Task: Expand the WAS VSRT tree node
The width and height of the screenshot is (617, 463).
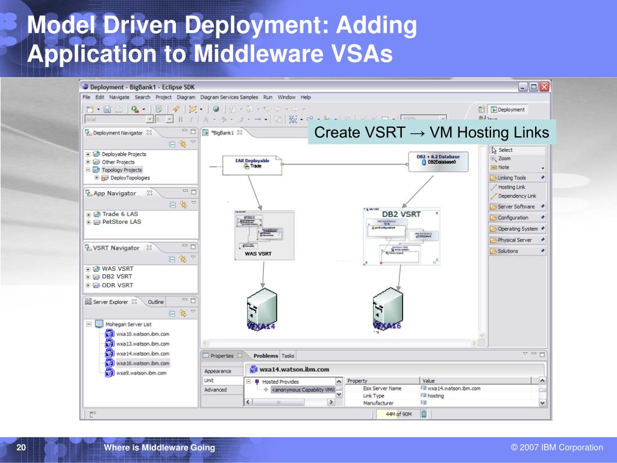Action: click(x=88, y=269)
